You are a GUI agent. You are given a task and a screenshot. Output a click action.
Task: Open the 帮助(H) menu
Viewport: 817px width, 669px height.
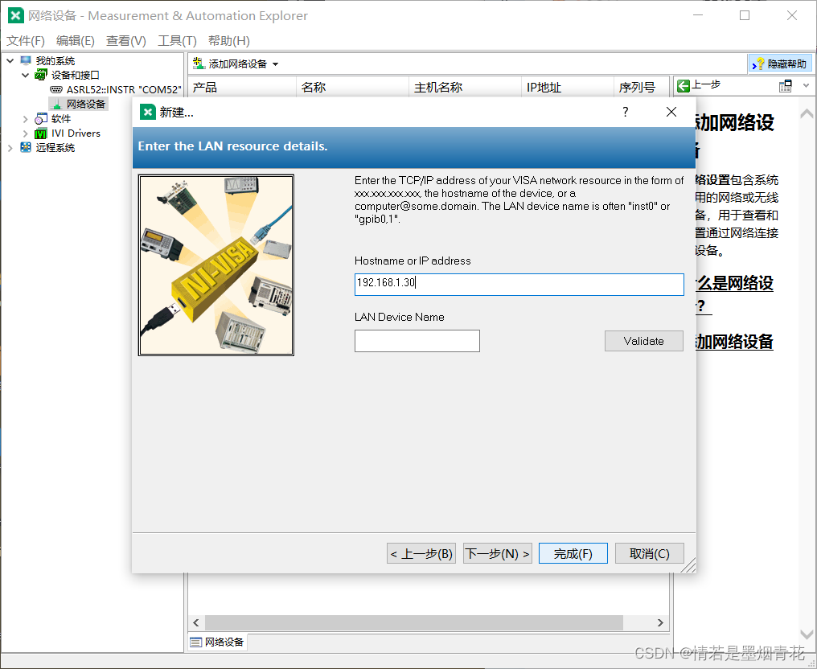[x=228, y=41]
